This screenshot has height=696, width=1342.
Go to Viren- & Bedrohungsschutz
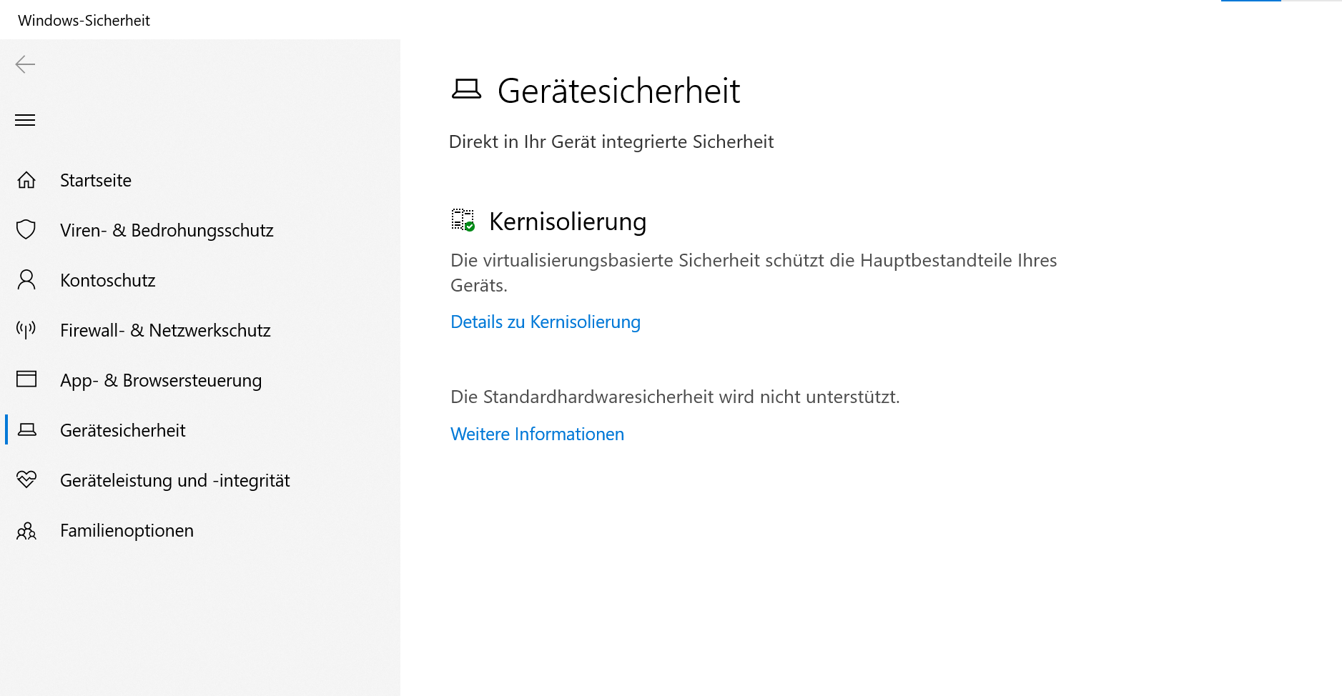[200, 230]
